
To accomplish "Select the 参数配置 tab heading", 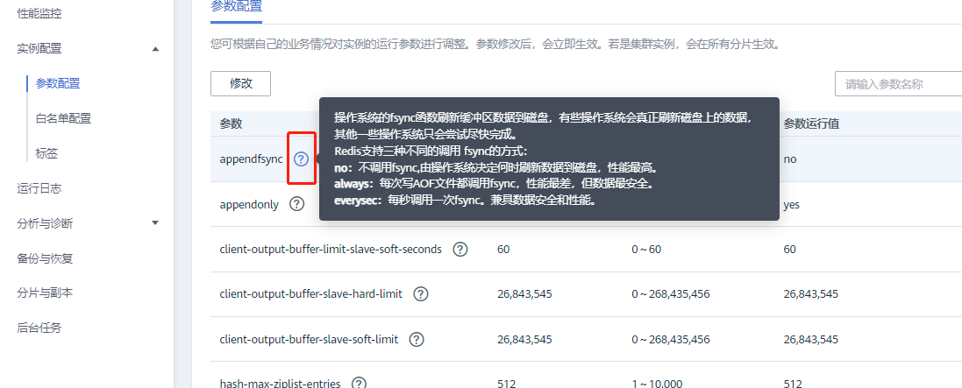I will (236, 7).
